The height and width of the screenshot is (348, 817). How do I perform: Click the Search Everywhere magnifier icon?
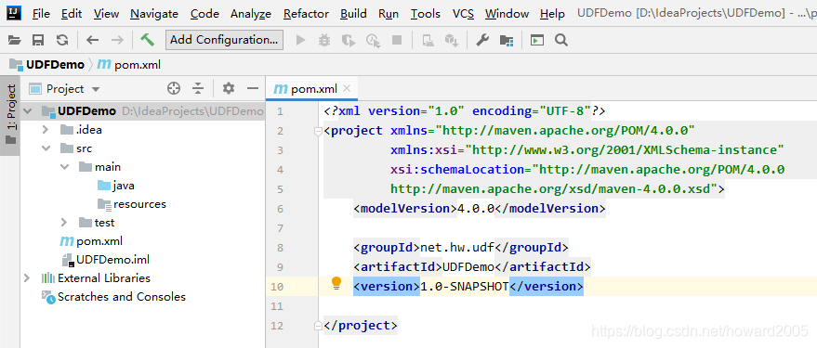[561, 40]
